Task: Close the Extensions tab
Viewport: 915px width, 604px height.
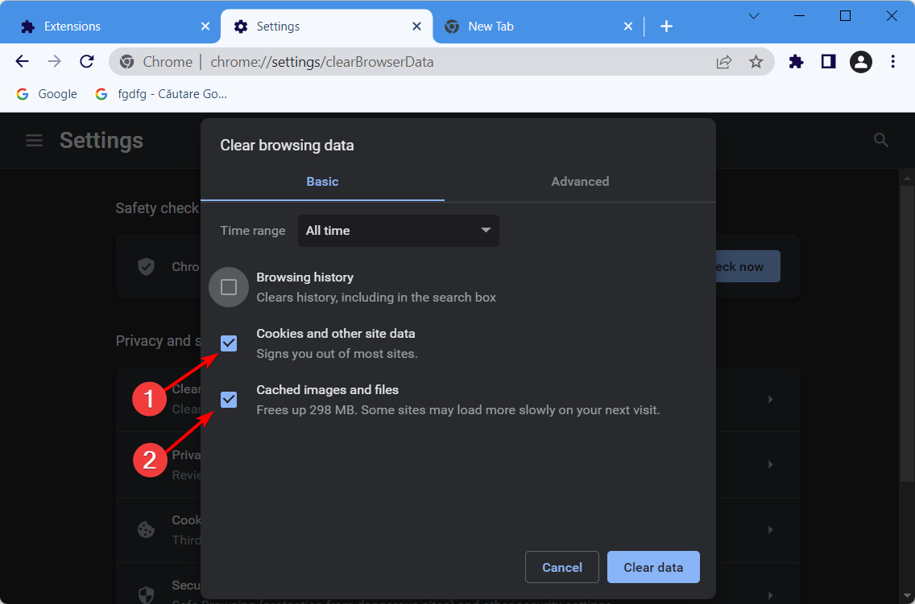Action: point(205,27)
